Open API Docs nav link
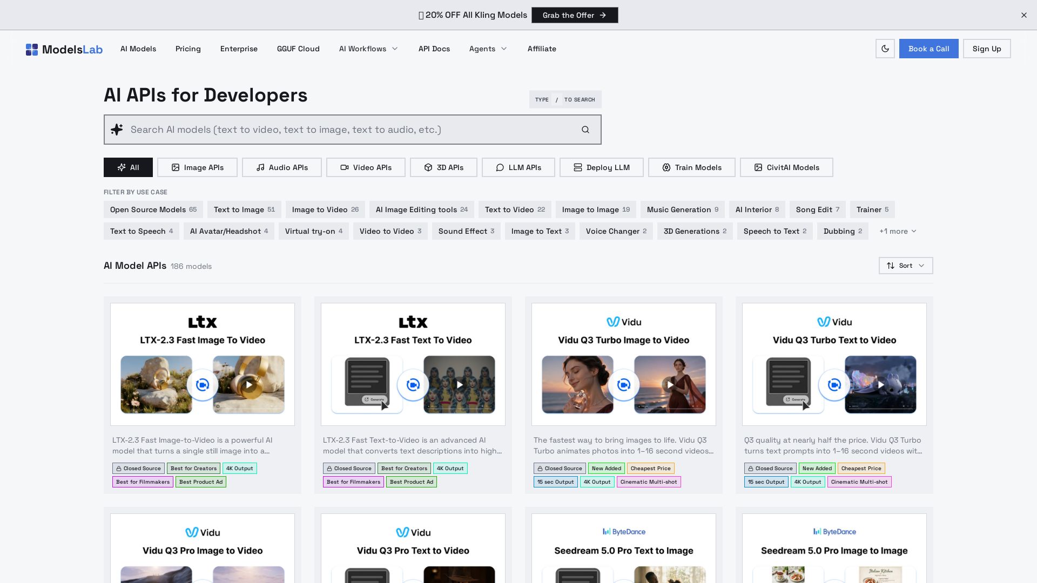 click(434, 49)
